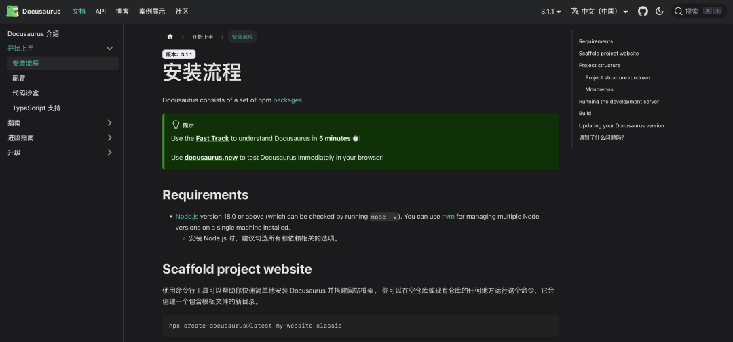Open 博客 in the top navbar
733x342 pixels.
coord(122,12)
